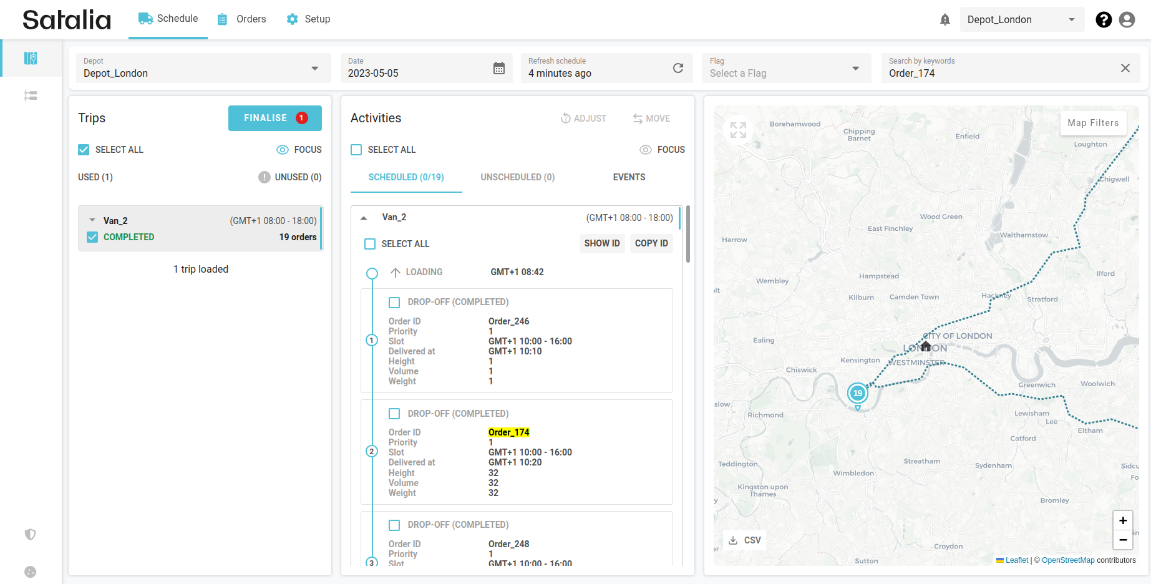Refresh the schedule with reload icon
The height and width of the screenshot is (584, 1151).
pyautogui.click(x=678, y=68)
